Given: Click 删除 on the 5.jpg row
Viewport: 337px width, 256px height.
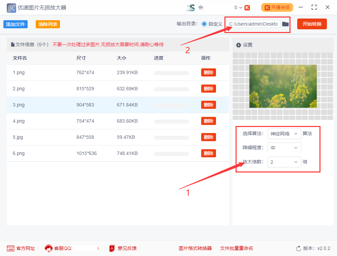Looking at the screenshot, I should click(208, 137).
